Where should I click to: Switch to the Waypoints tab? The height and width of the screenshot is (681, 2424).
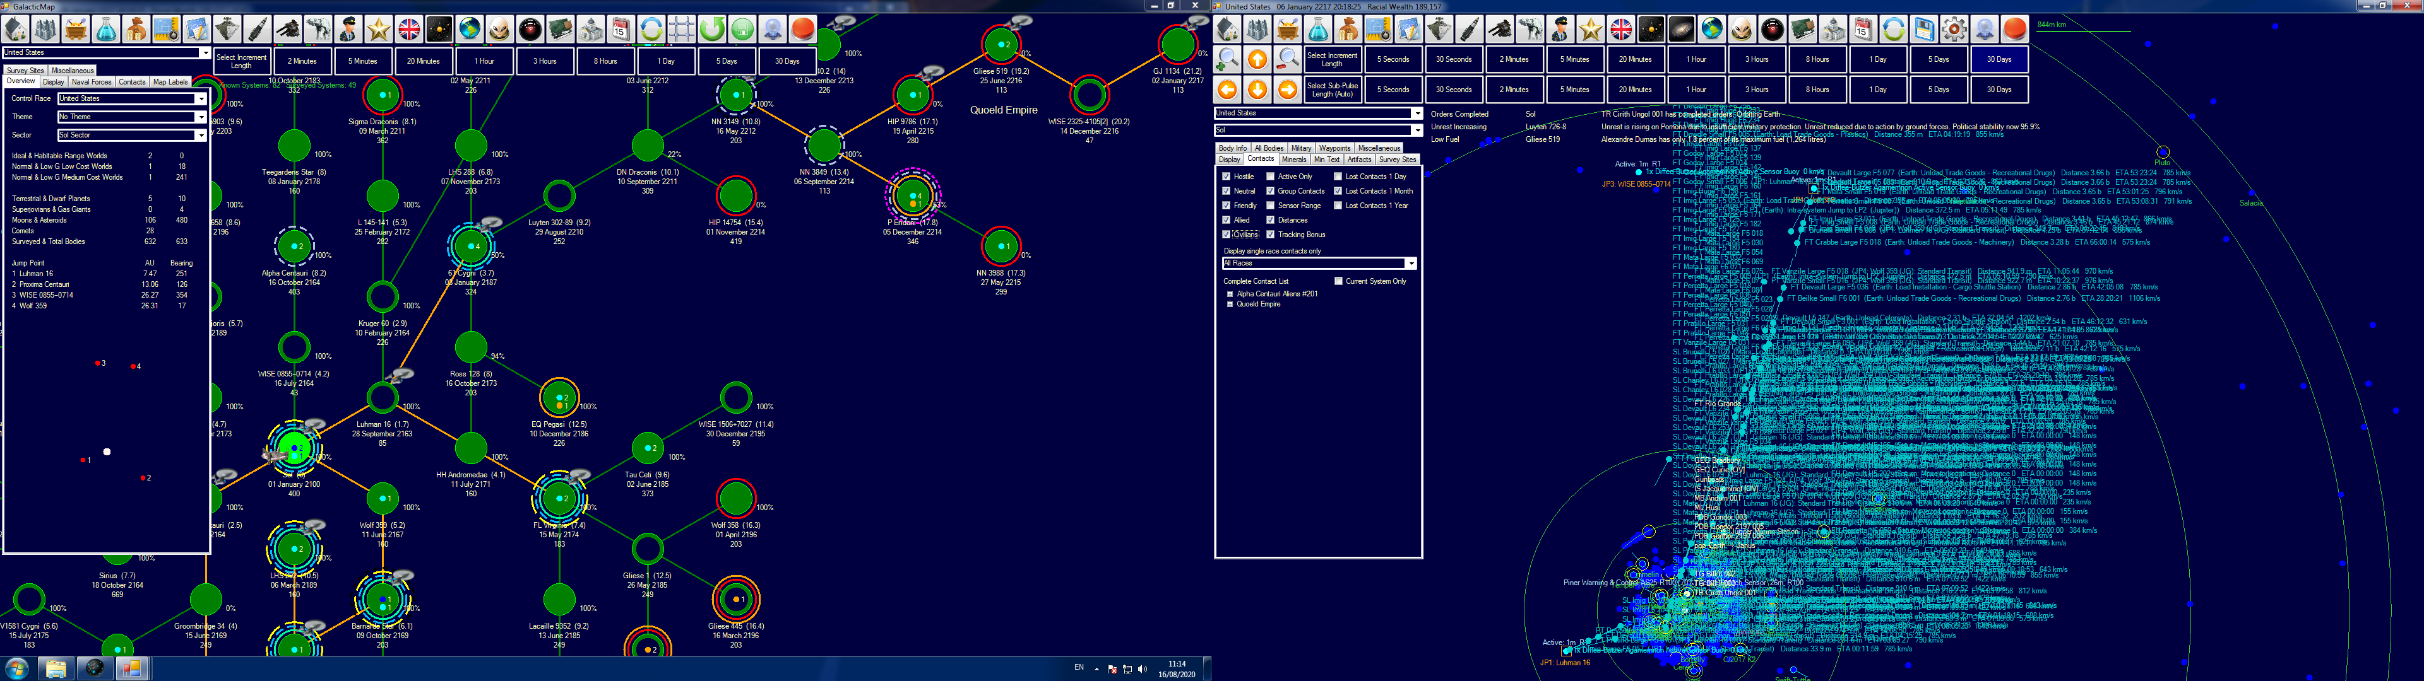[x=1334, y=148]
